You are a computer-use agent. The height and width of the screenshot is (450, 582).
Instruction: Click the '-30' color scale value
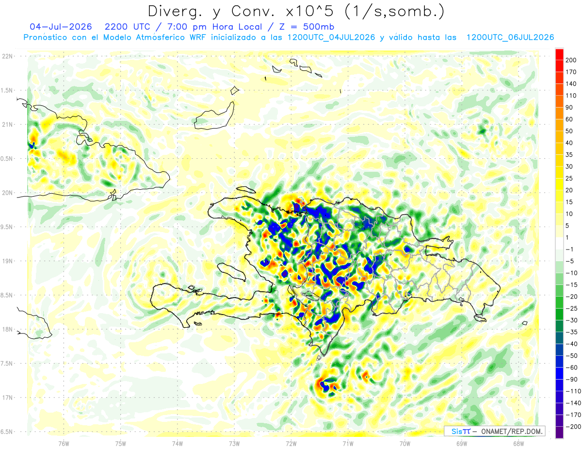tap(571, 320)
